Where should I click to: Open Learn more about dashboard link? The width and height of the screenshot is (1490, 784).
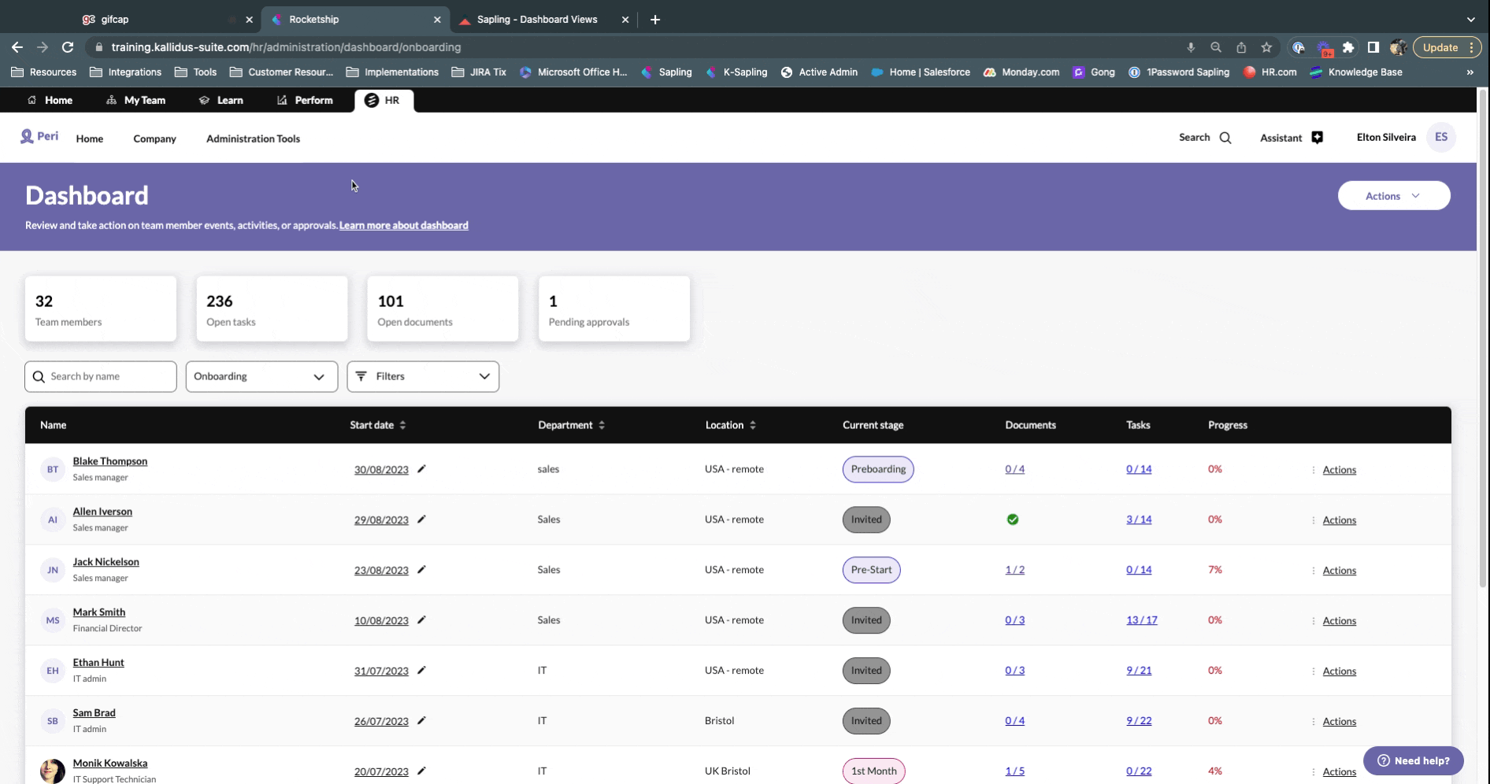coord(403,225)
